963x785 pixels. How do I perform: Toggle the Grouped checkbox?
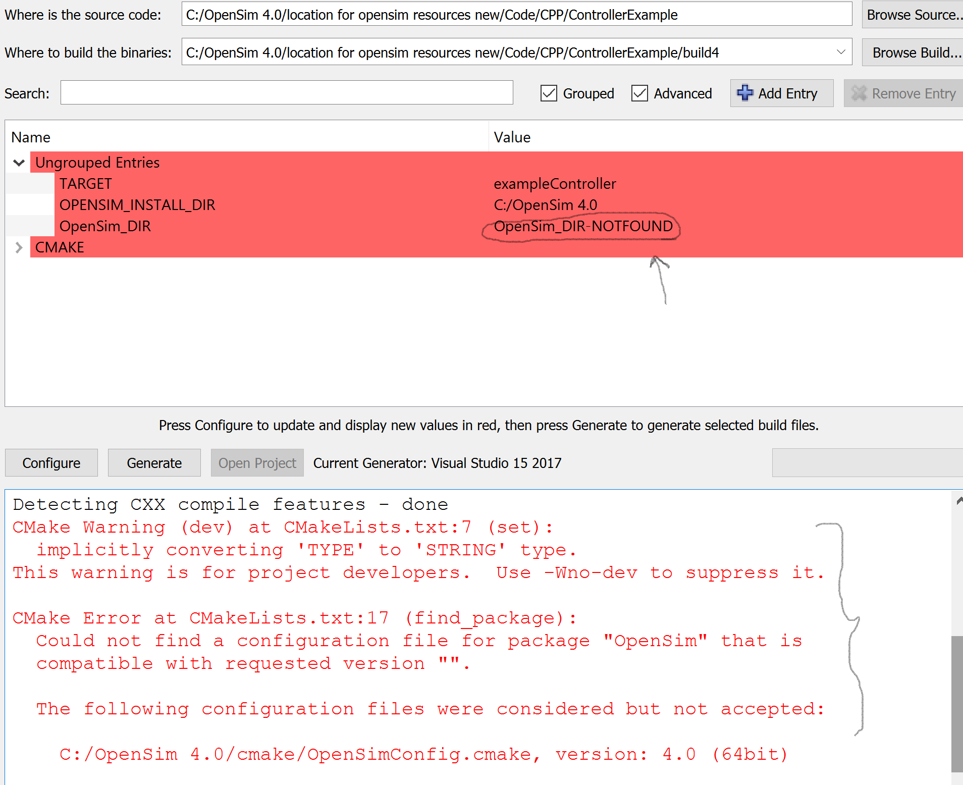(x=549, y=93)
